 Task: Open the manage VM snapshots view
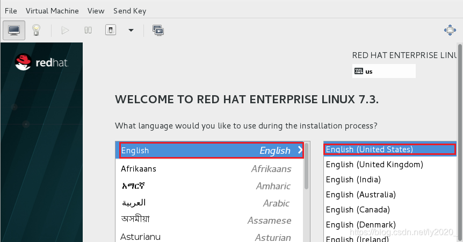point(158,30)
